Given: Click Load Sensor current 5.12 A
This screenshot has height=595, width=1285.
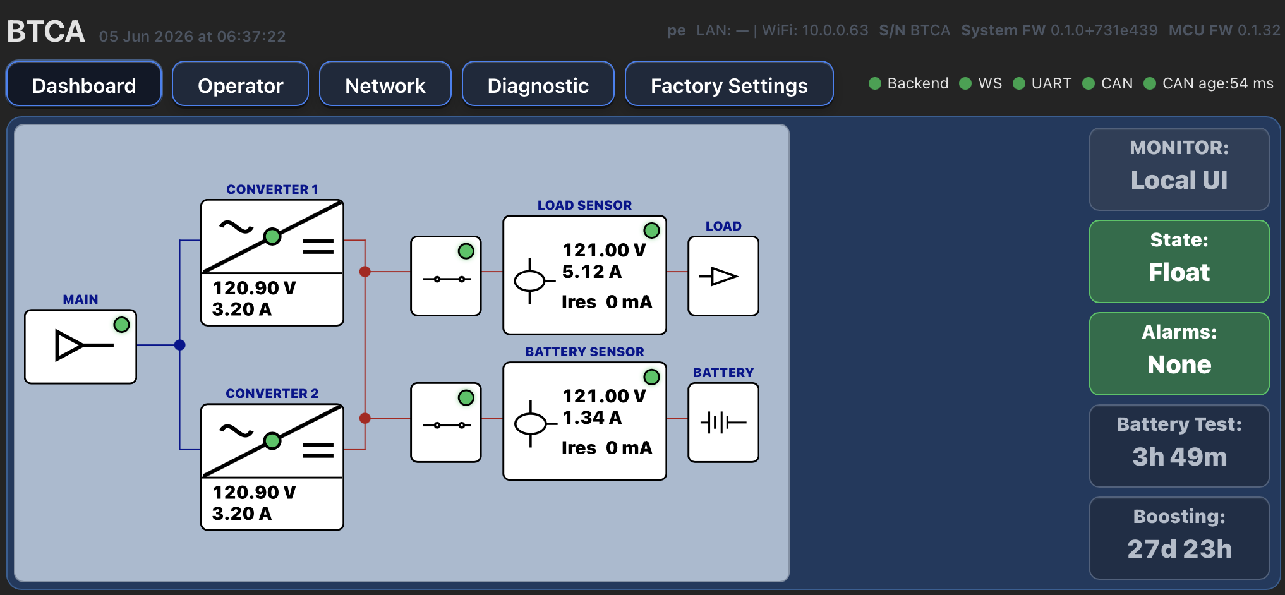Looking at the screenshot, I should pyautogui.click(x=592, y=272).
